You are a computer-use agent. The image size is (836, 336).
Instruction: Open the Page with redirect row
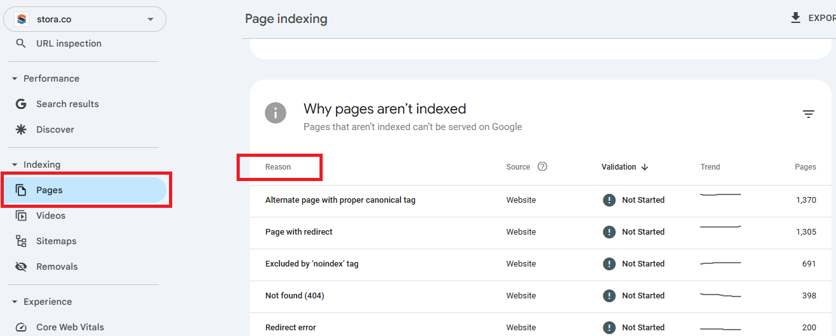coord(299,232)
